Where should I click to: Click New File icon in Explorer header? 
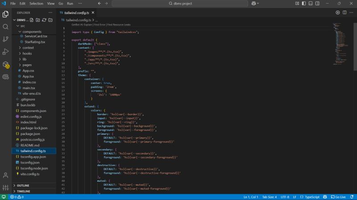click(32, 20)
